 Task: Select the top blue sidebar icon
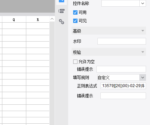(62, 1)
